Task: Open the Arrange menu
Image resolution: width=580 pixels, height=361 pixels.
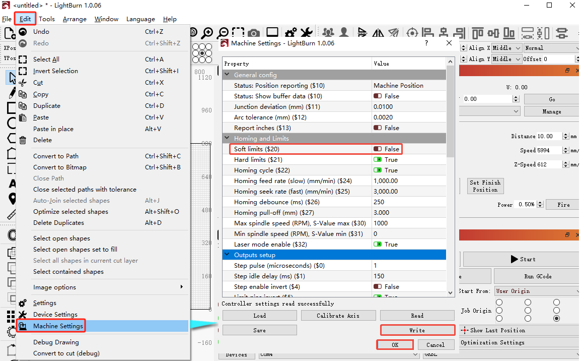Action: 75,19
